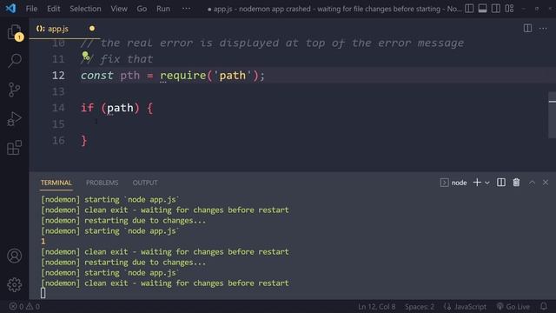The height and width of the screenshot is (313, 556).
Task: Switch to the TERMINAL panel tab
Action: coord(56,183)
